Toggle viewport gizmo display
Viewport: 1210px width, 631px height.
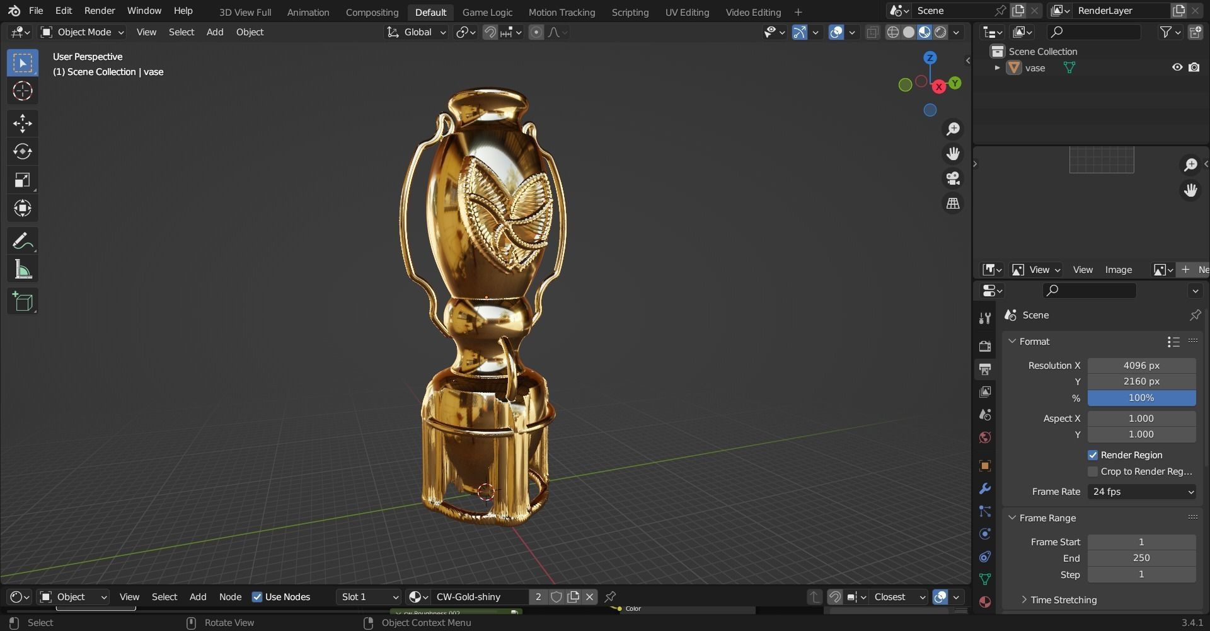[799, 32]
